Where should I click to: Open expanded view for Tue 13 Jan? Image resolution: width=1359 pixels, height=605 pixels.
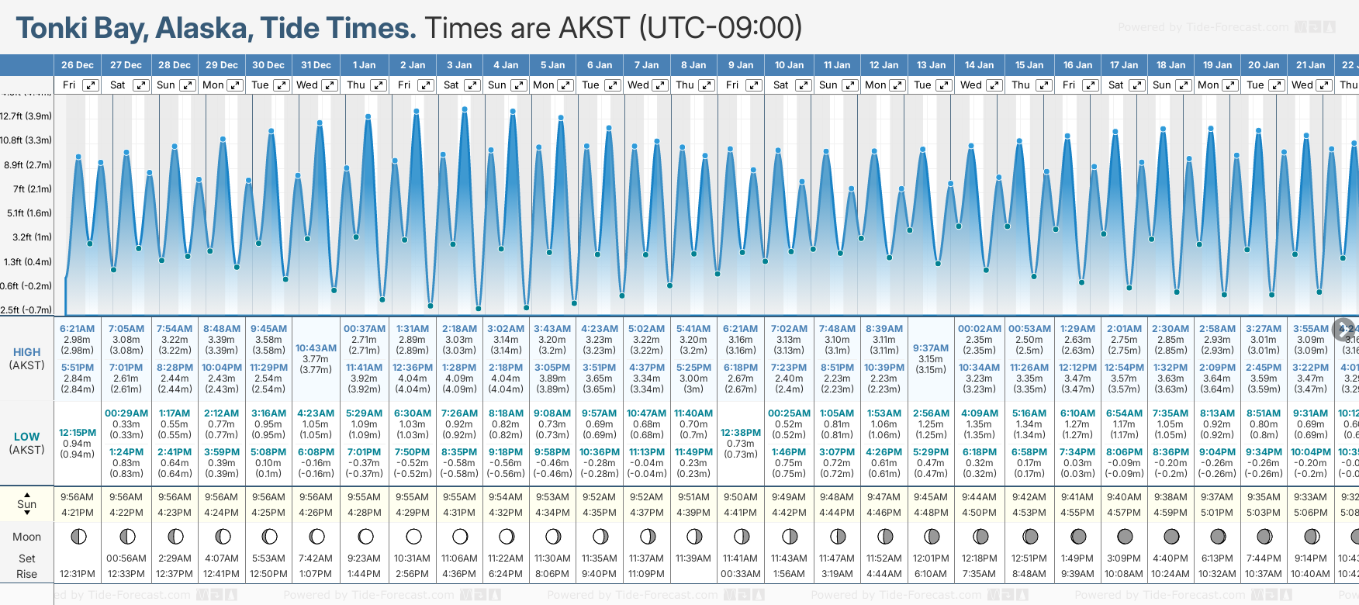click(x=945, y=85)
